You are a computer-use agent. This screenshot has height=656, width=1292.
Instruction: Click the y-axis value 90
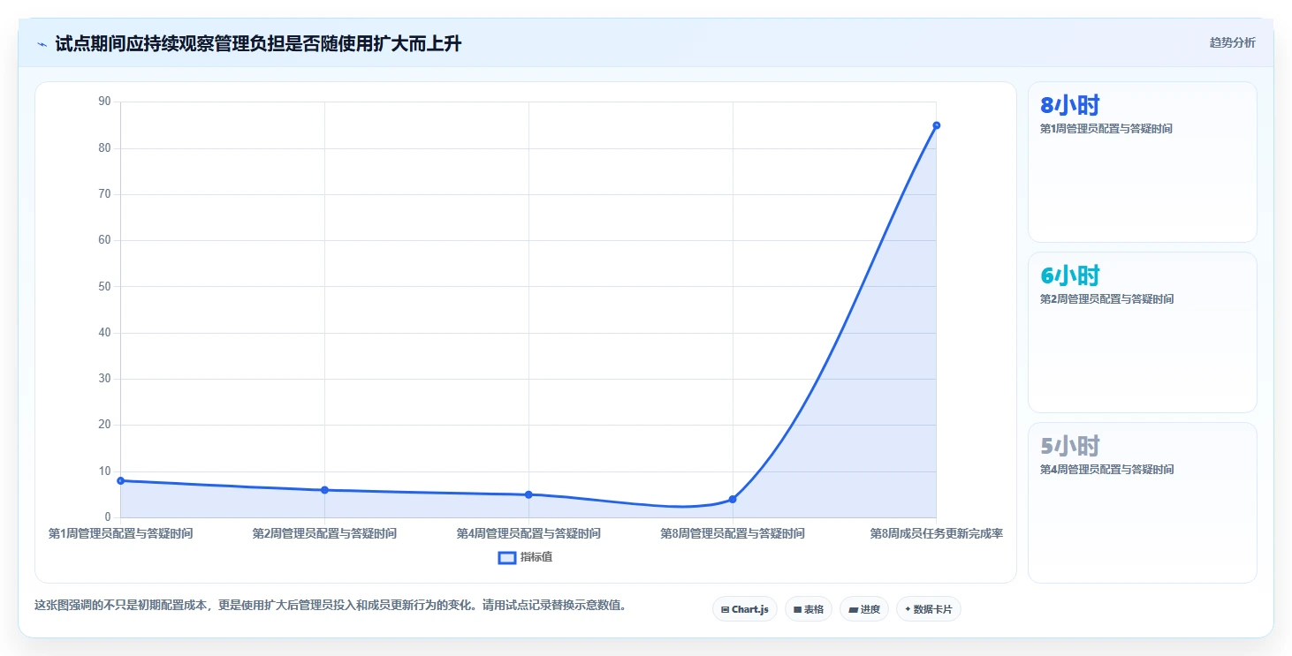104,102
